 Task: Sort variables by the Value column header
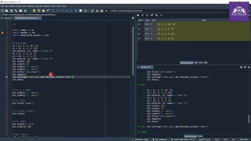[x=204, y=20]
